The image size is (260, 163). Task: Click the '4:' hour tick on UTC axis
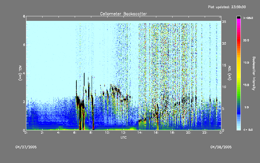pyautogui.click(x=58, y=133)
